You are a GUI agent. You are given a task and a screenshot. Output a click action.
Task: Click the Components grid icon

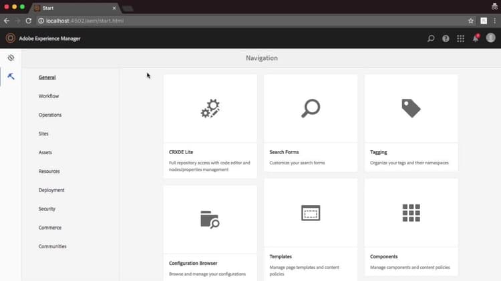click(x=411, y=213)
